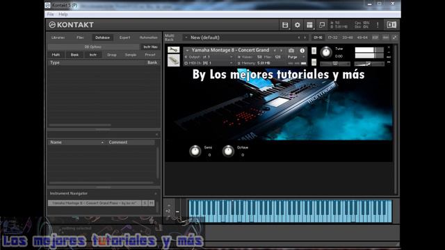The height and width of the screenshot is (250, 445).
Task: Go to previous multi with left arrow
Action: (298, 37)
